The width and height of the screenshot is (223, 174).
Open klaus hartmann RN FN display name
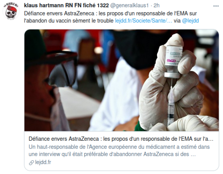pos(66,5)
